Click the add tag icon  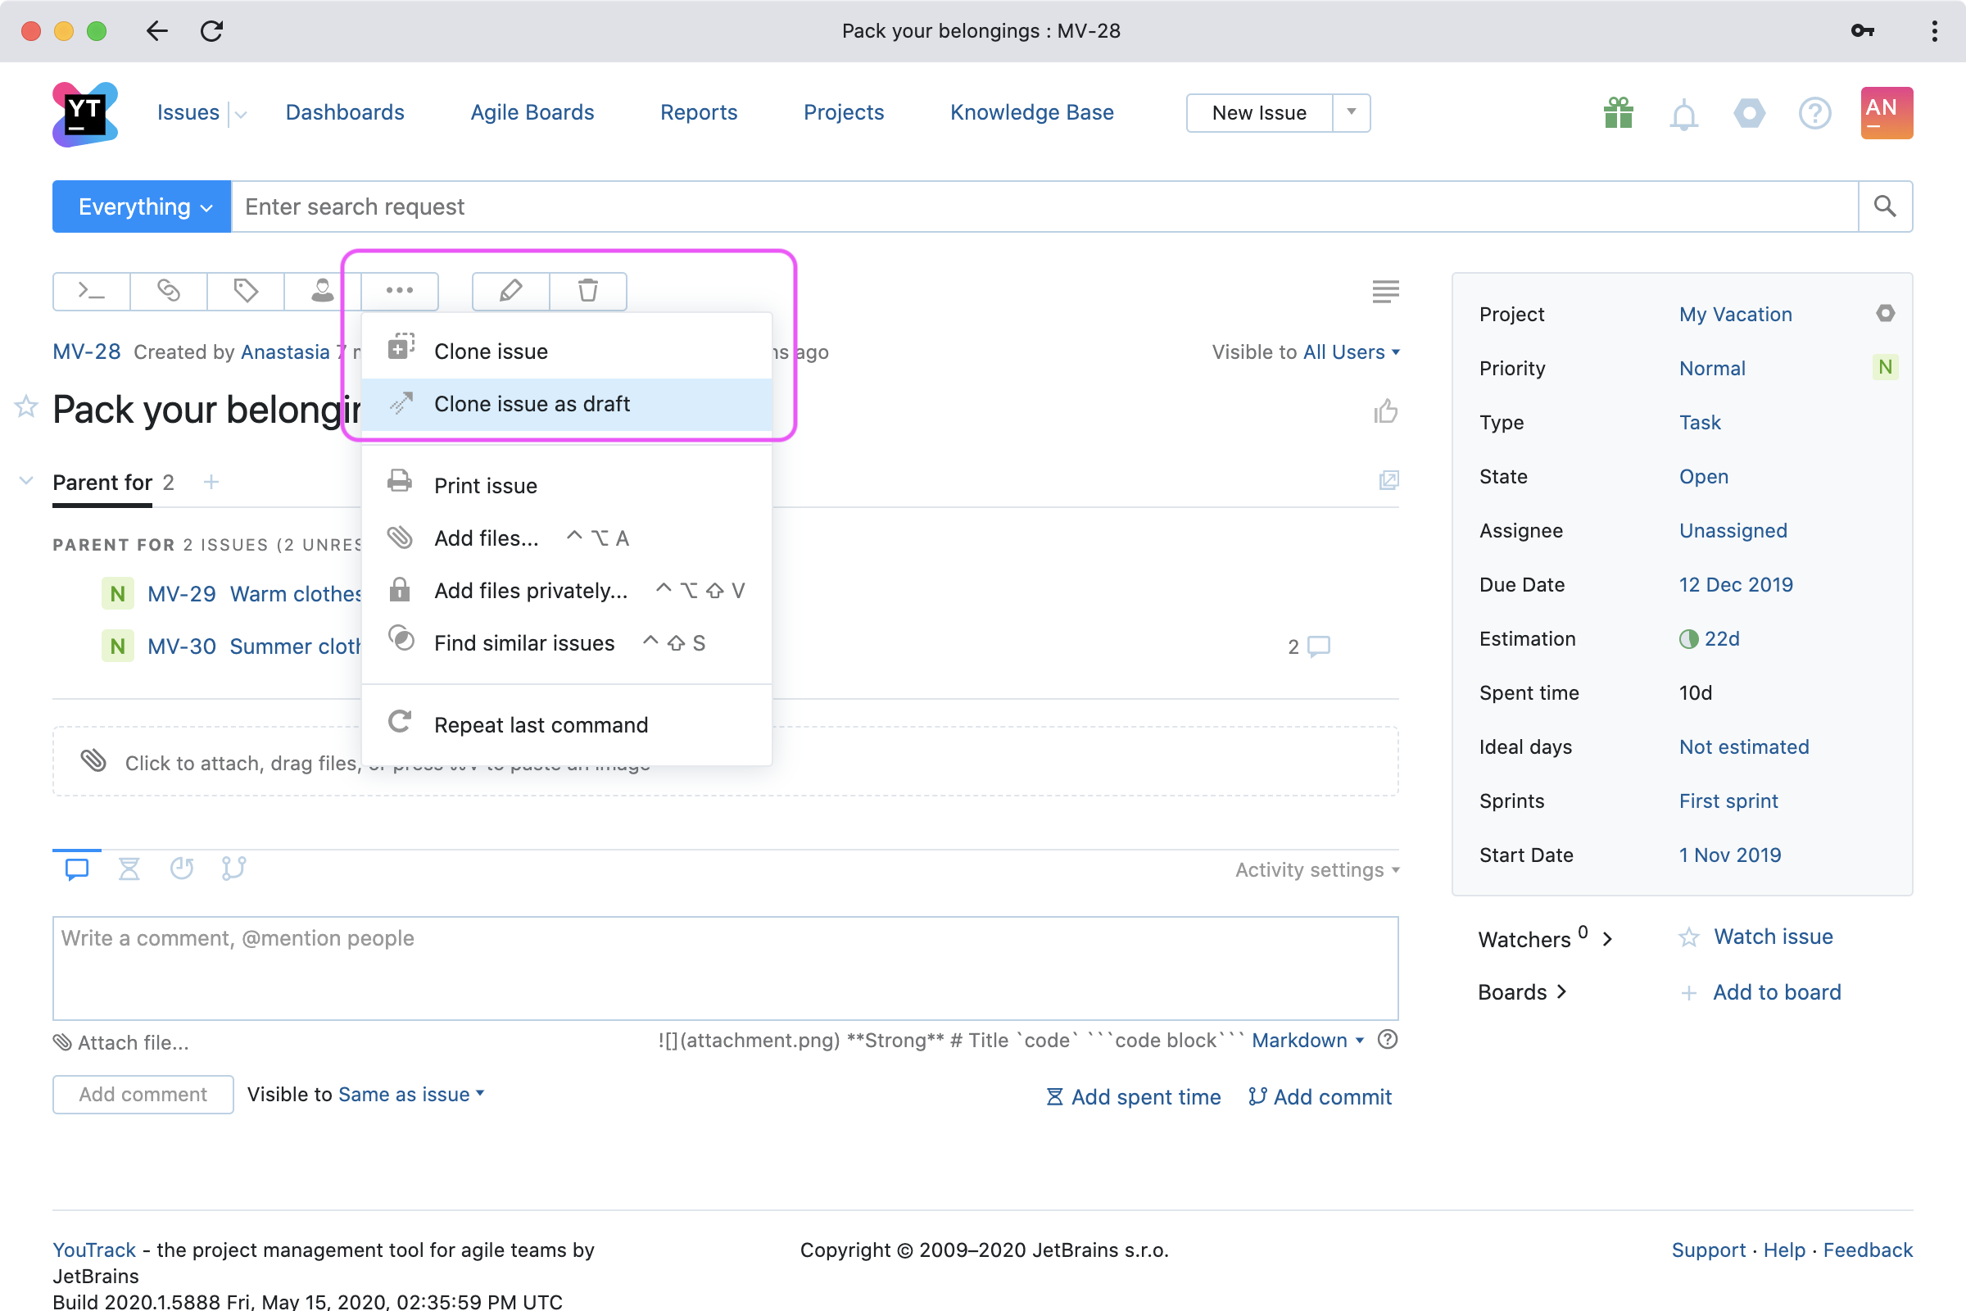245,291
